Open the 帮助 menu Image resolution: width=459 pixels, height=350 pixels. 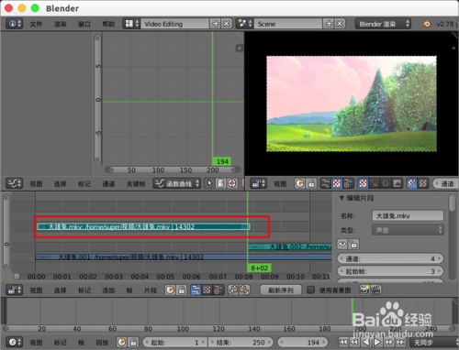[108, 24]
